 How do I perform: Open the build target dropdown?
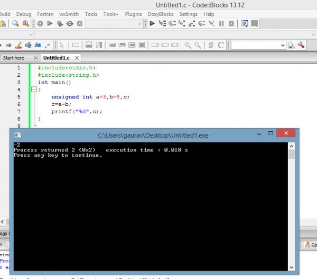pos(139,24)
